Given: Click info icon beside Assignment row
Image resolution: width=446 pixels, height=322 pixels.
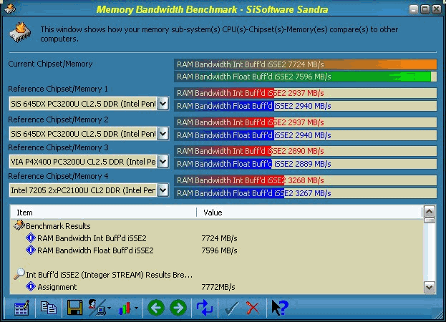Looking at the screenshot, I should [31, 286].
